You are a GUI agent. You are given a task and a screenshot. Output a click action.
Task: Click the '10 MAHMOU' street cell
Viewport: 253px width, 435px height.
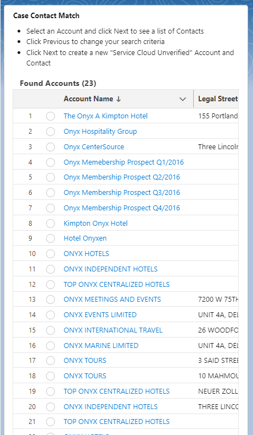coord(218,376)
